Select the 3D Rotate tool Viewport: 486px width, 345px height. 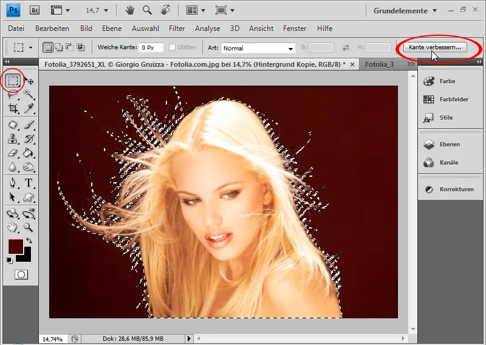click(x=13, y=214)
